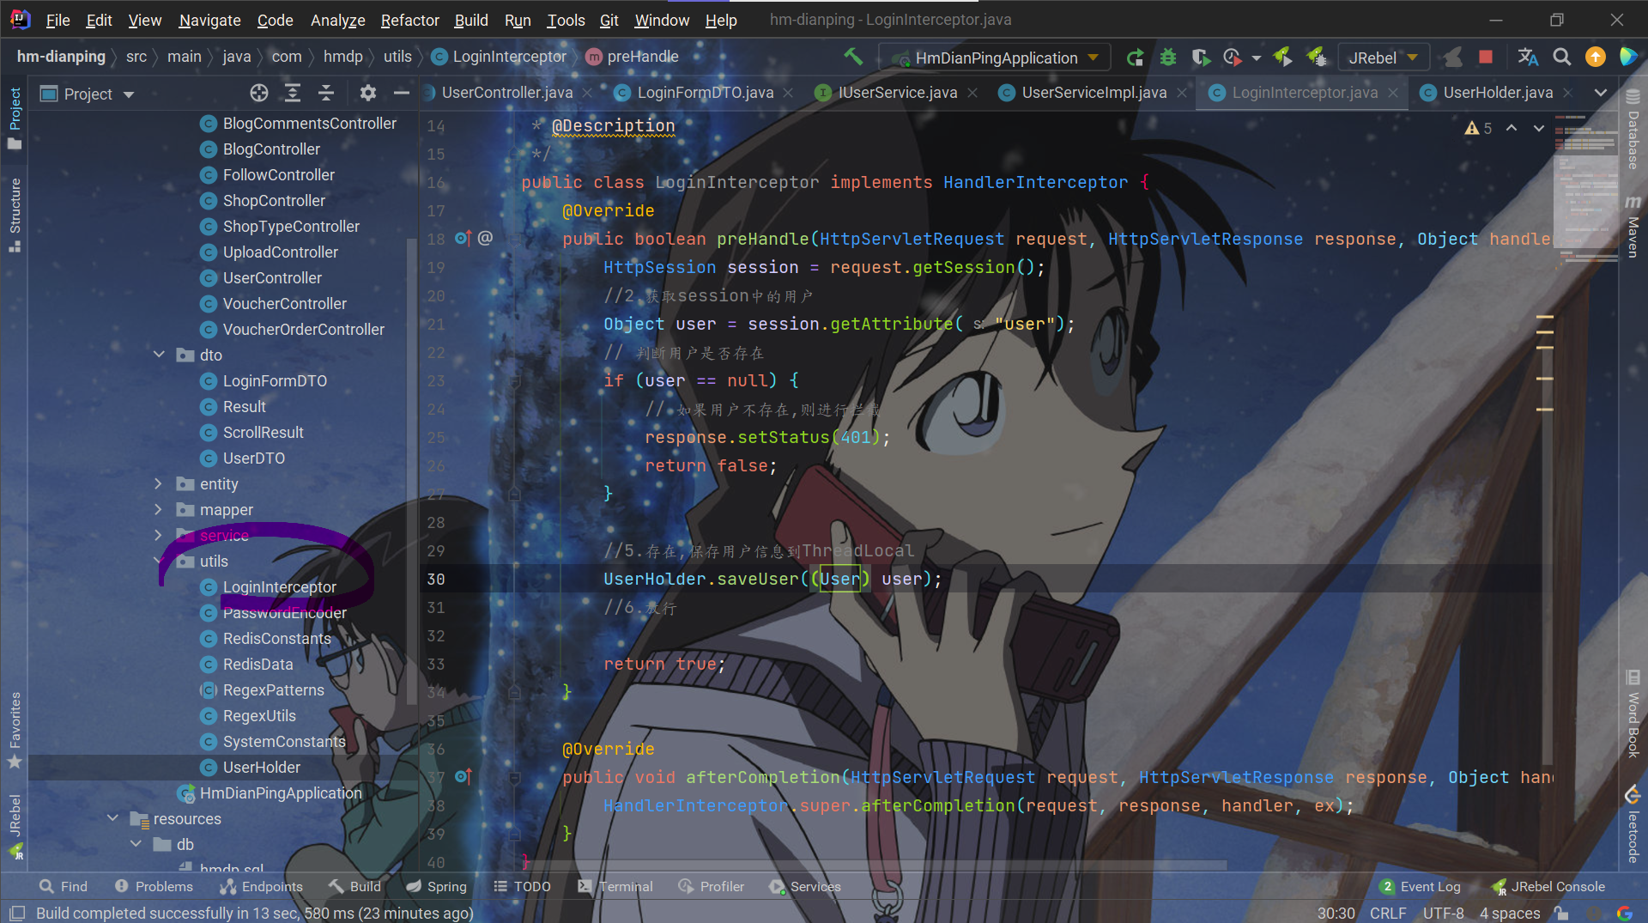Collapse the dto folder
This screenshot has height=923, width=1648.
pos(159,355)
